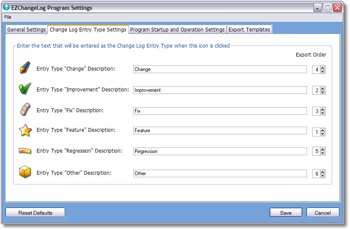Increase export order for Other entry
The height and width of the screenshot is (230, 350).
pos(323,172)
